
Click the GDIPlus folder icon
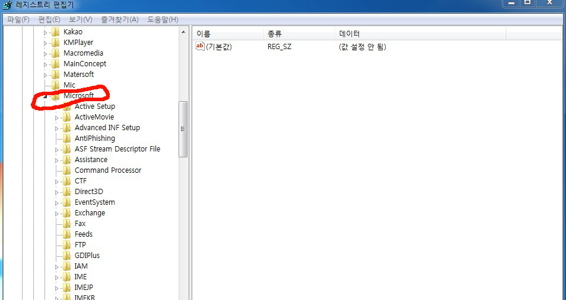point(67,256)
